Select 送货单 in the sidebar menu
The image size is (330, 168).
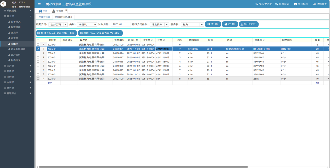14,33
